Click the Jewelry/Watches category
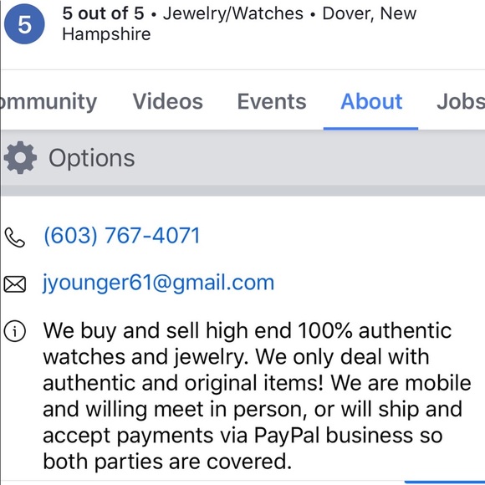The width and height of the screenshot is (485, 485). pos(233,13)
